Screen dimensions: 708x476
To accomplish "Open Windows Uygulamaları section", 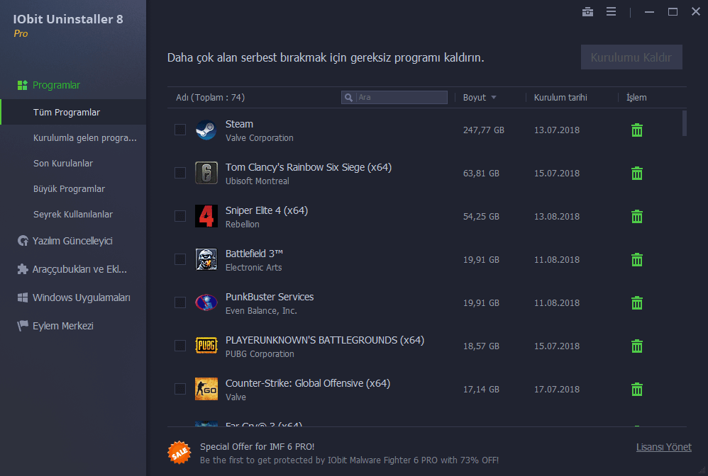I will coord(82,297).
